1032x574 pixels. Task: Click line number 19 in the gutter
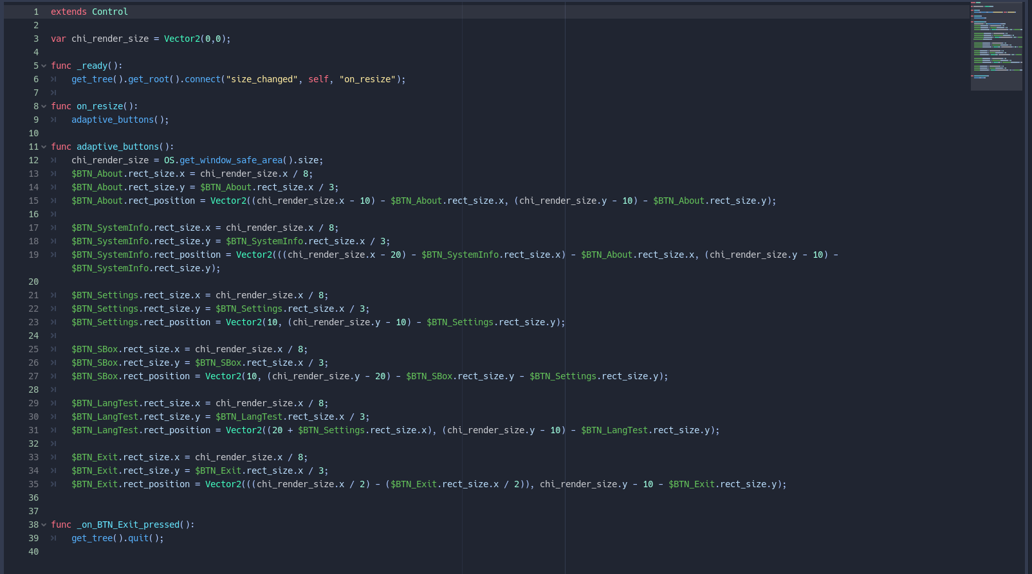pyautogui.click(x=33, y=255)
